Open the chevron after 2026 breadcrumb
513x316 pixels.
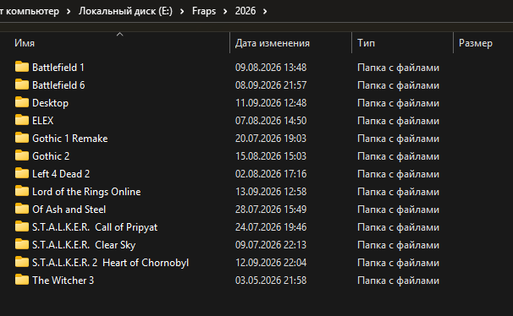tap(265, 12)
